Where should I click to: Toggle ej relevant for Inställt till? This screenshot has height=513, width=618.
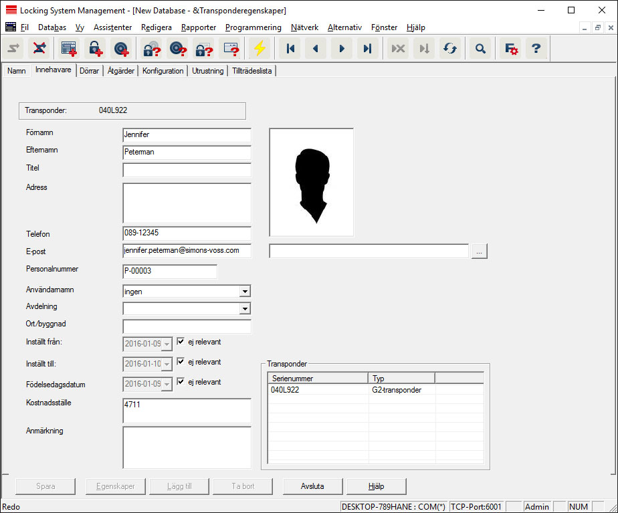coord(181,362)
